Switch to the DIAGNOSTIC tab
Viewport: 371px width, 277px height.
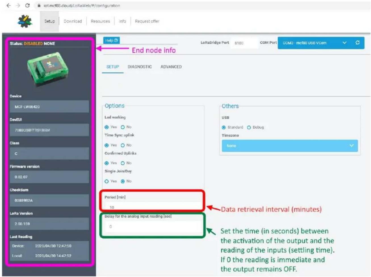point(140,67)
